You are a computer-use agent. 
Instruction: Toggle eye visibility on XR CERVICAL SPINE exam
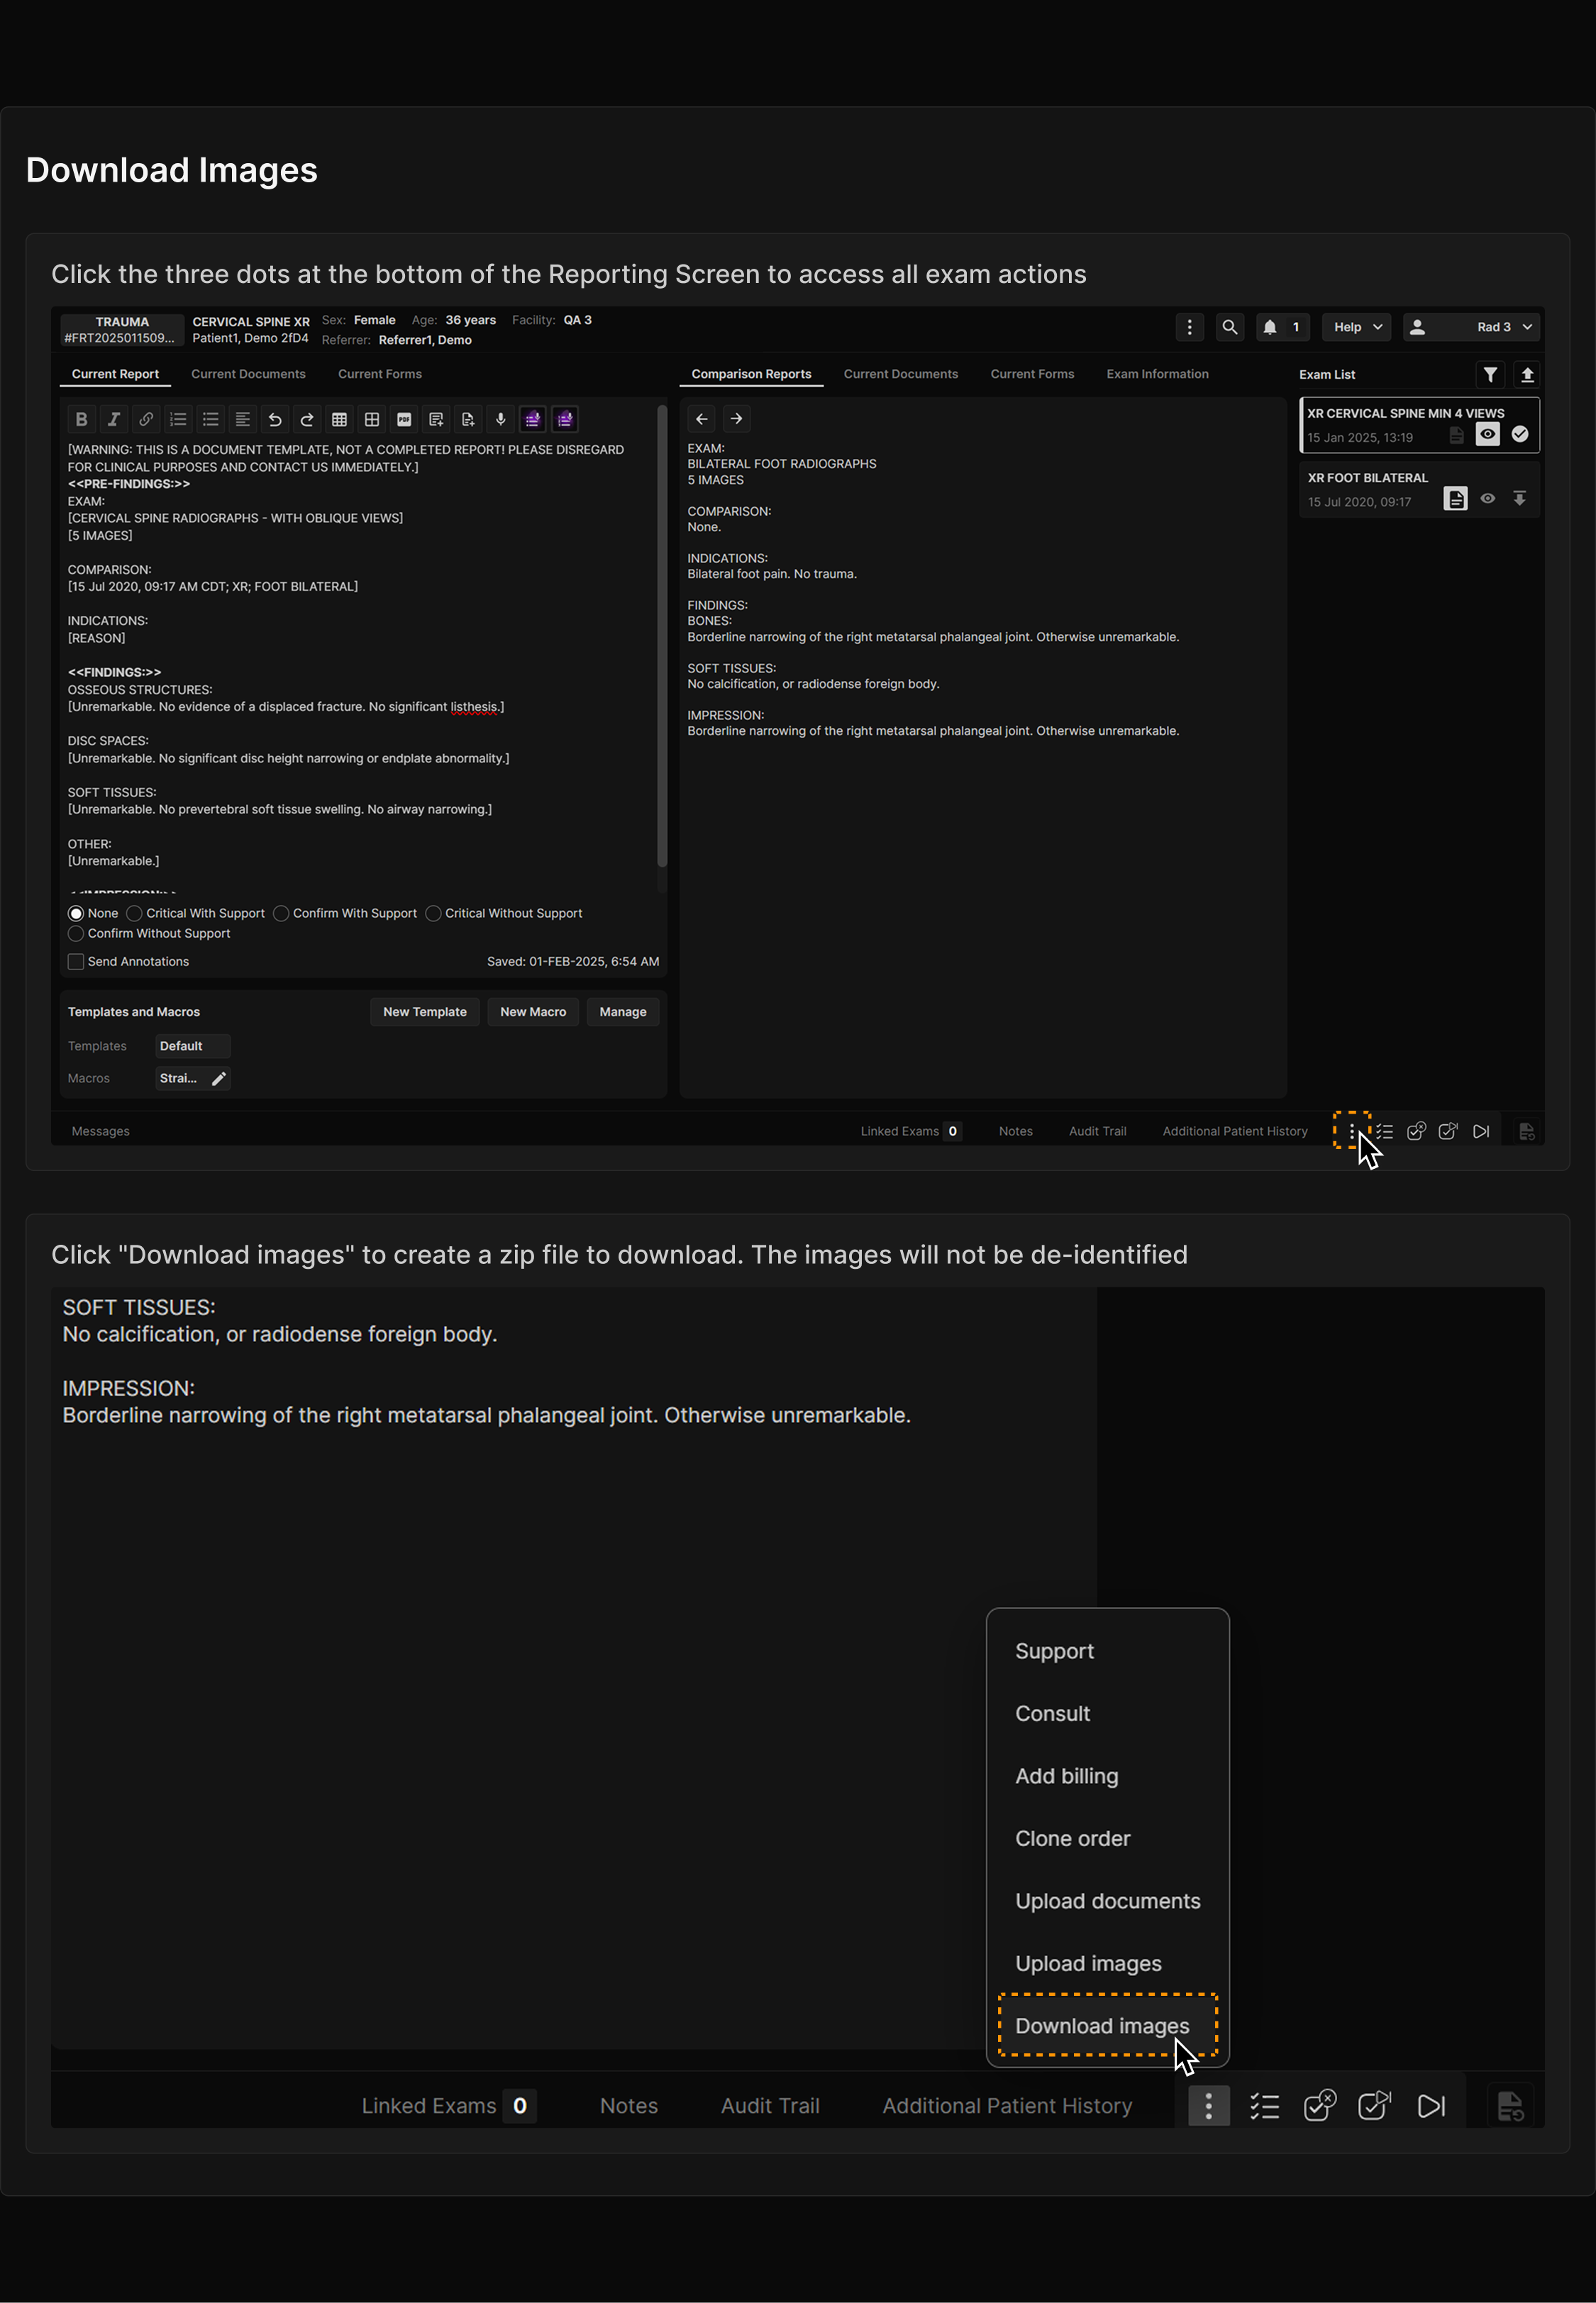click(x=1488, y=434)
